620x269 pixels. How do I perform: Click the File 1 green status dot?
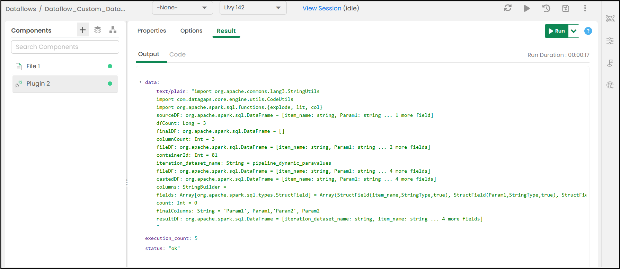110,66
